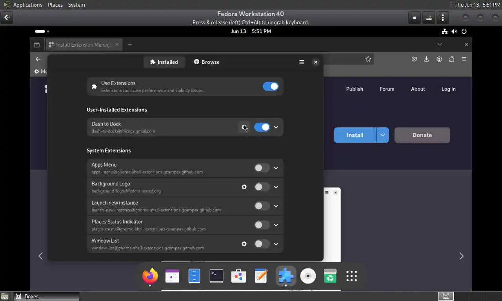Click the Boxes stop square button
502x301 pixels.
(414, 18)
